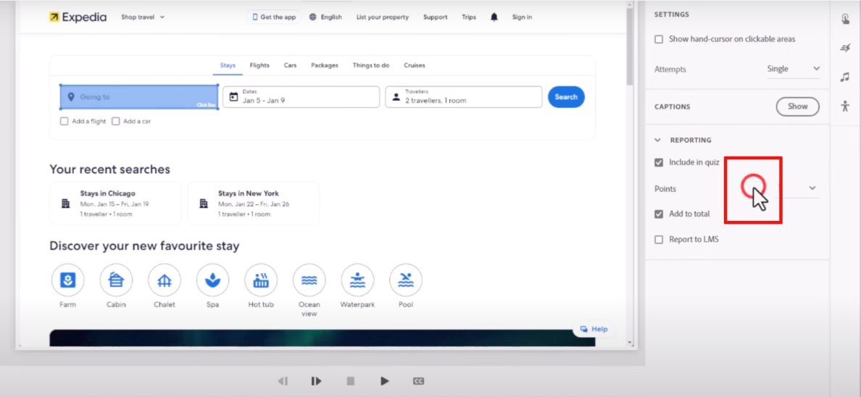Switch to the Stays tab

[228, 65]
